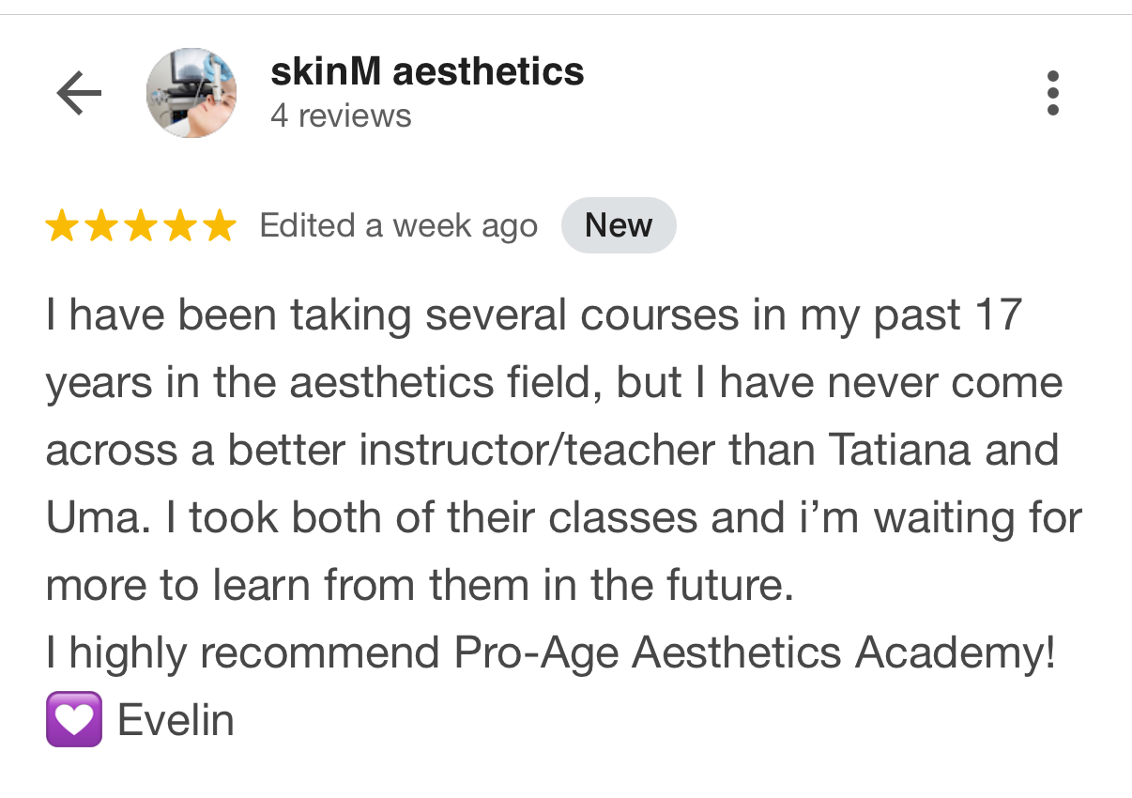This screenshot has width=1132, height=798.
Task: Click the second yellow rating star
Action: 101,226
